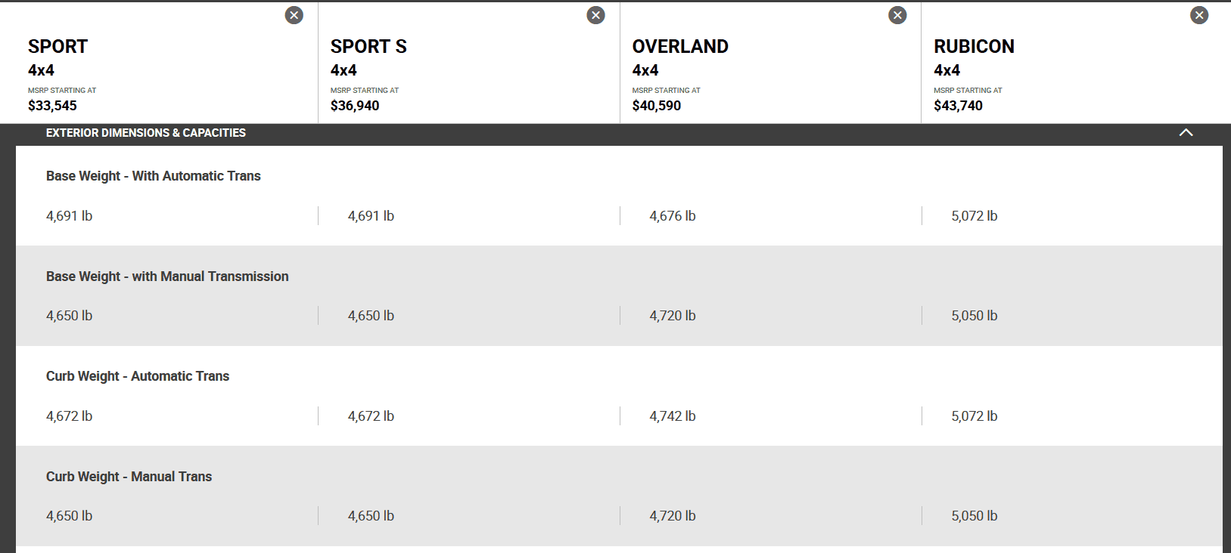Image resolution: width=1231 pixels, height=553 pixels.
Task: Select Base Weight with Manual Transmission label
Action: (167, 276)
